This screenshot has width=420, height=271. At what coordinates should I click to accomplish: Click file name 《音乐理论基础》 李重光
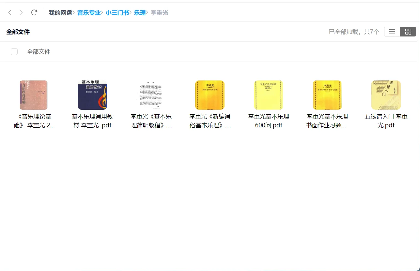(x=34, y=121)
